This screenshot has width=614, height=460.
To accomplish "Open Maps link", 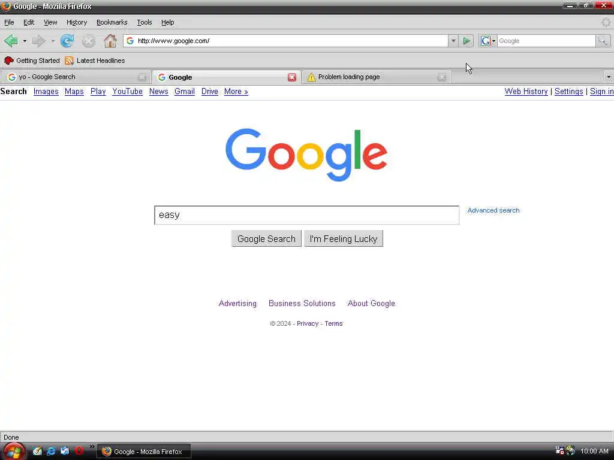I will click(x=74, y=92).
